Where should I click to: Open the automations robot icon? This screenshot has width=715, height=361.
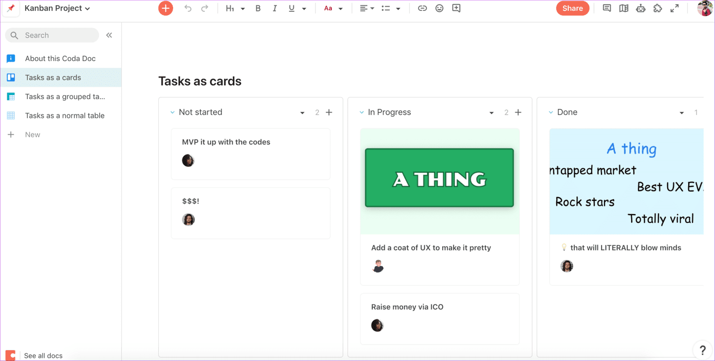[x=641, y=8]
